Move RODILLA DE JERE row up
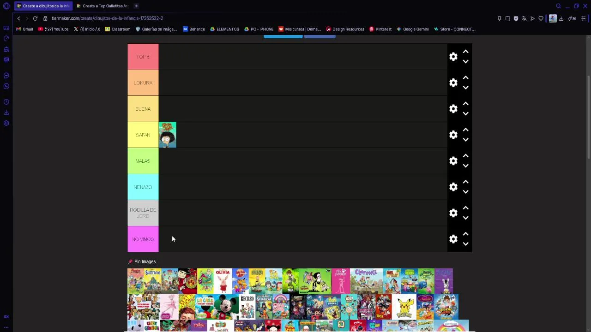The height and width of the screenshot is (332, 591). pyautogui.click(x=465, y=208)
